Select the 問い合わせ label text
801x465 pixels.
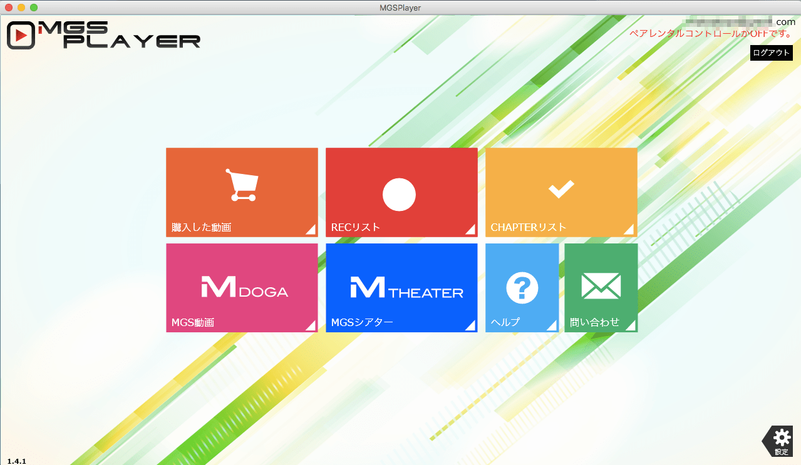coord(595,322)
